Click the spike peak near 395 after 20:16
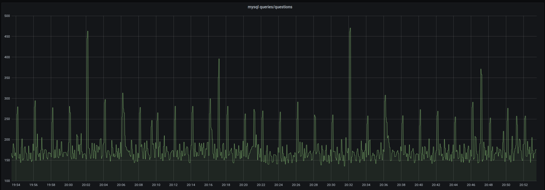This screenshot has height=190, width=545. pyautogui.click(x=219, y=59)
